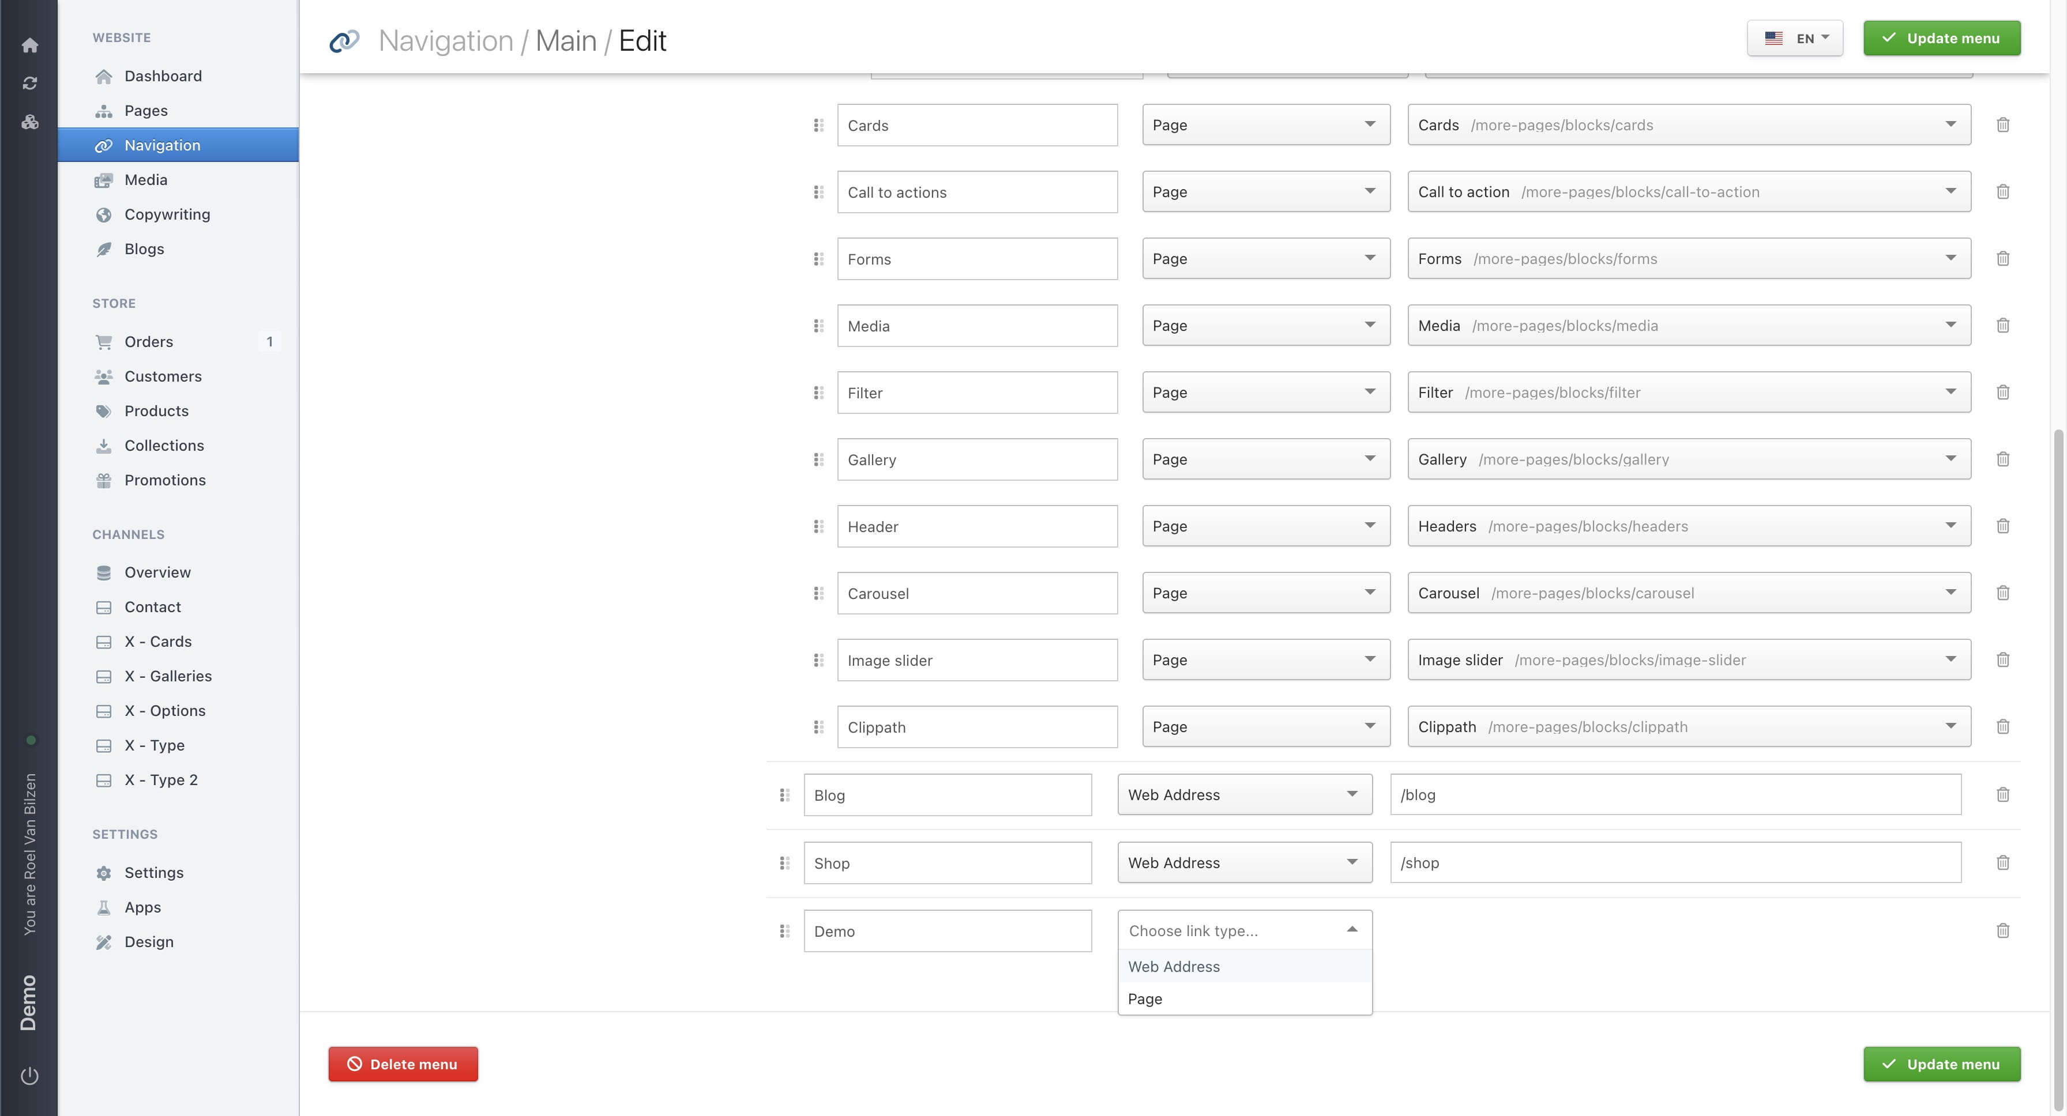The height and width of the screenshot is (1116, 2067).
Task: Click the green Update menu button
Action: (x=1941, y=37)
